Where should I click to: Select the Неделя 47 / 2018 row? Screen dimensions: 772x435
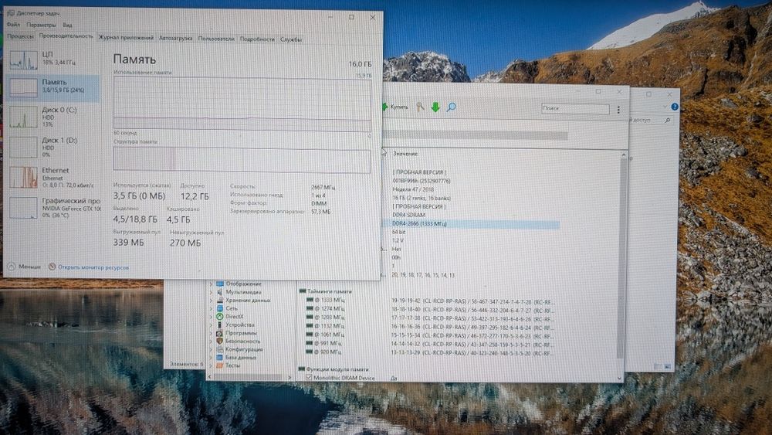point(413,189)
